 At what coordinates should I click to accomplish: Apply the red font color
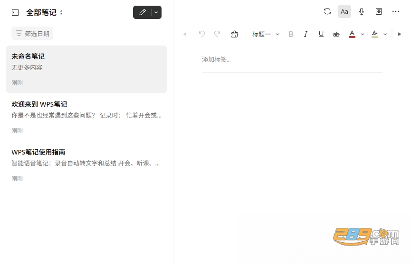(x=352, y=34)
